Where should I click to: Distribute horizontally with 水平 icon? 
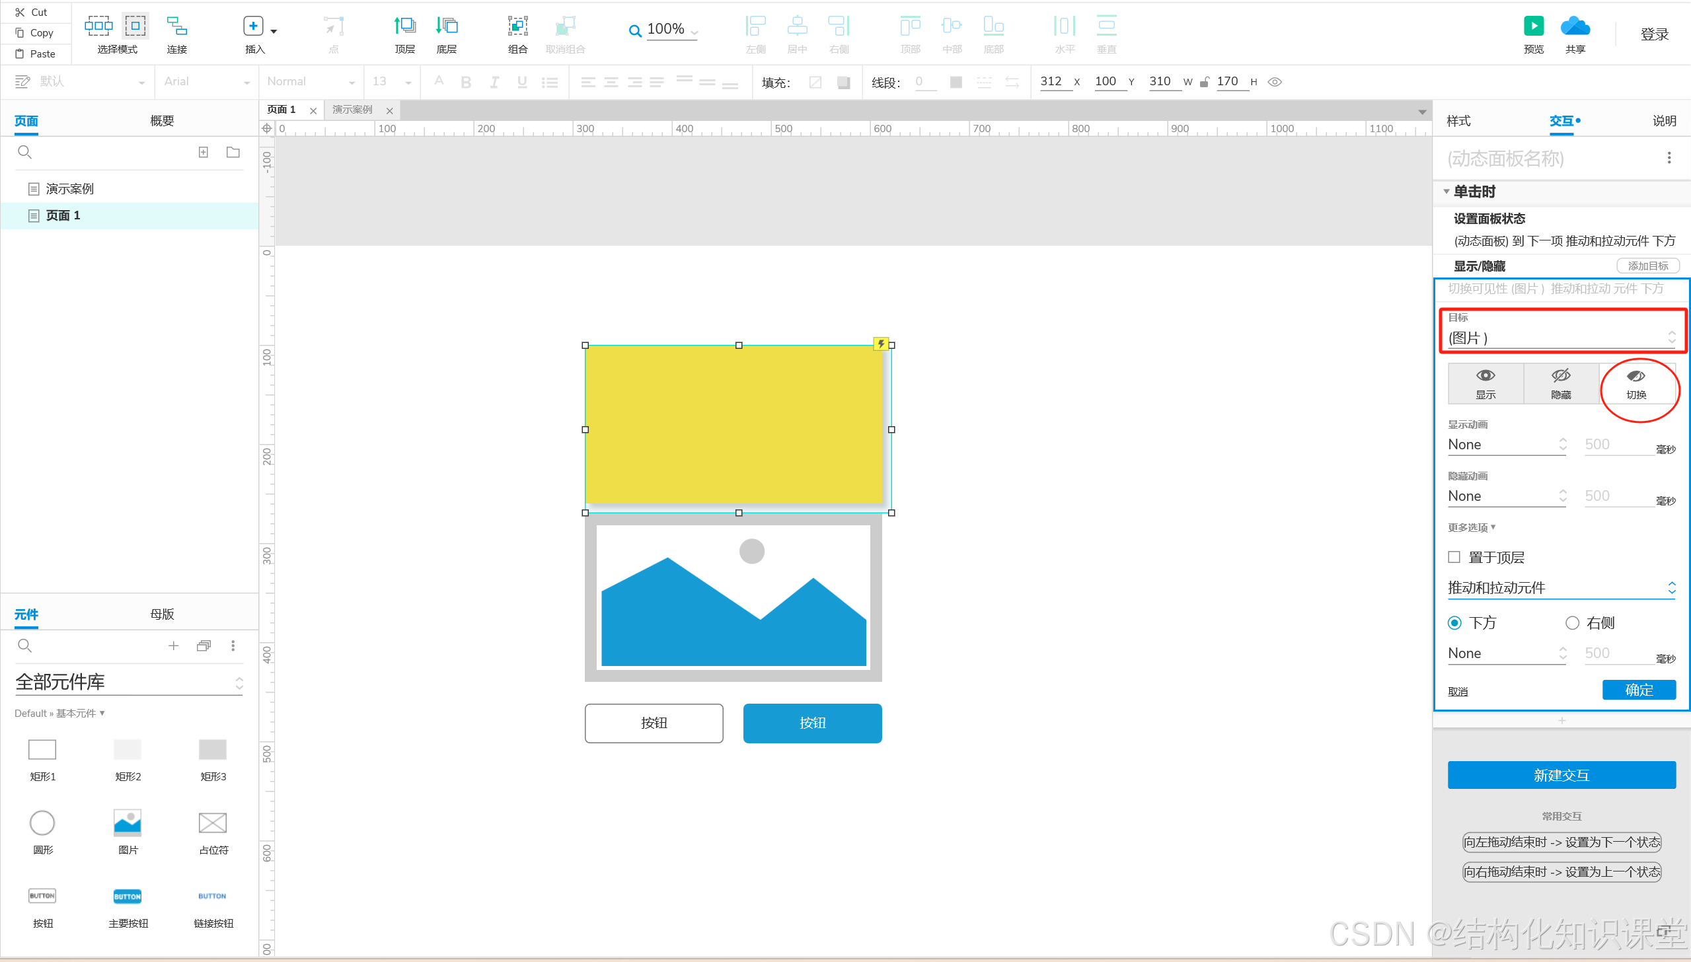pos(1065,26)
